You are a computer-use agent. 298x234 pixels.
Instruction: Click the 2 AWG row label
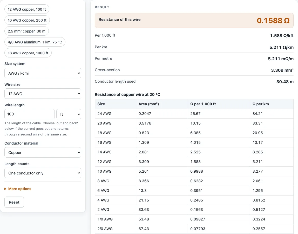(x=103, y=210)
